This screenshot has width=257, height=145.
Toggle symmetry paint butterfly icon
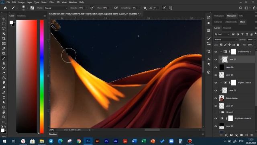pyautogui.click(x=170, y=8)
